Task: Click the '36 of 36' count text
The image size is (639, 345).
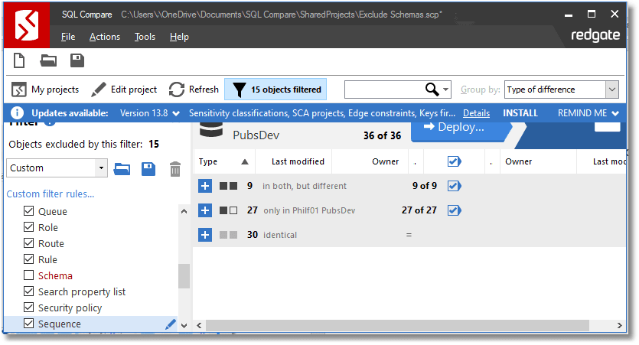Action: pos(383,135)
